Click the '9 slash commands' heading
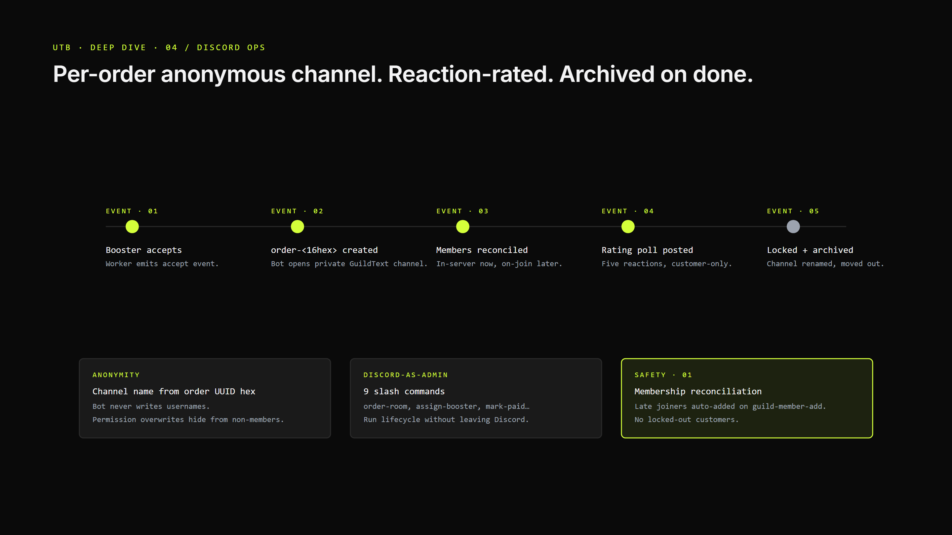This screenshot has width=952, height=535. (404, 391)
